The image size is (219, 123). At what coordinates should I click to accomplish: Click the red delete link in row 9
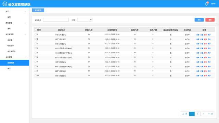tap(205, 71)
